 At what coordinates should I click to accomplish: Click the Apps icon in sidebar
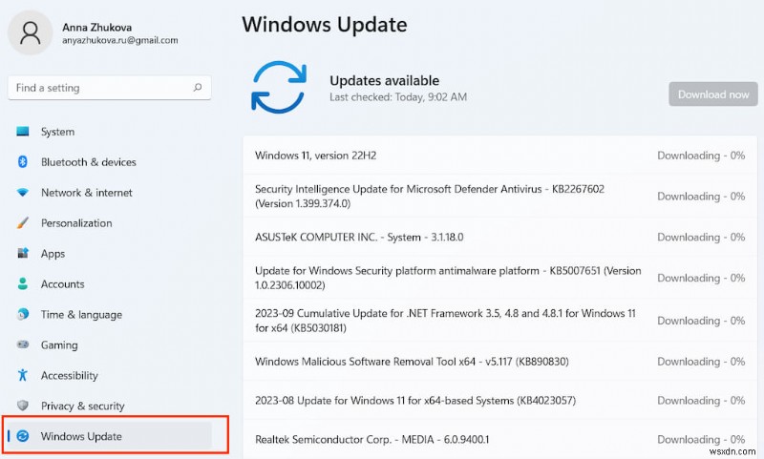[22, 253]
